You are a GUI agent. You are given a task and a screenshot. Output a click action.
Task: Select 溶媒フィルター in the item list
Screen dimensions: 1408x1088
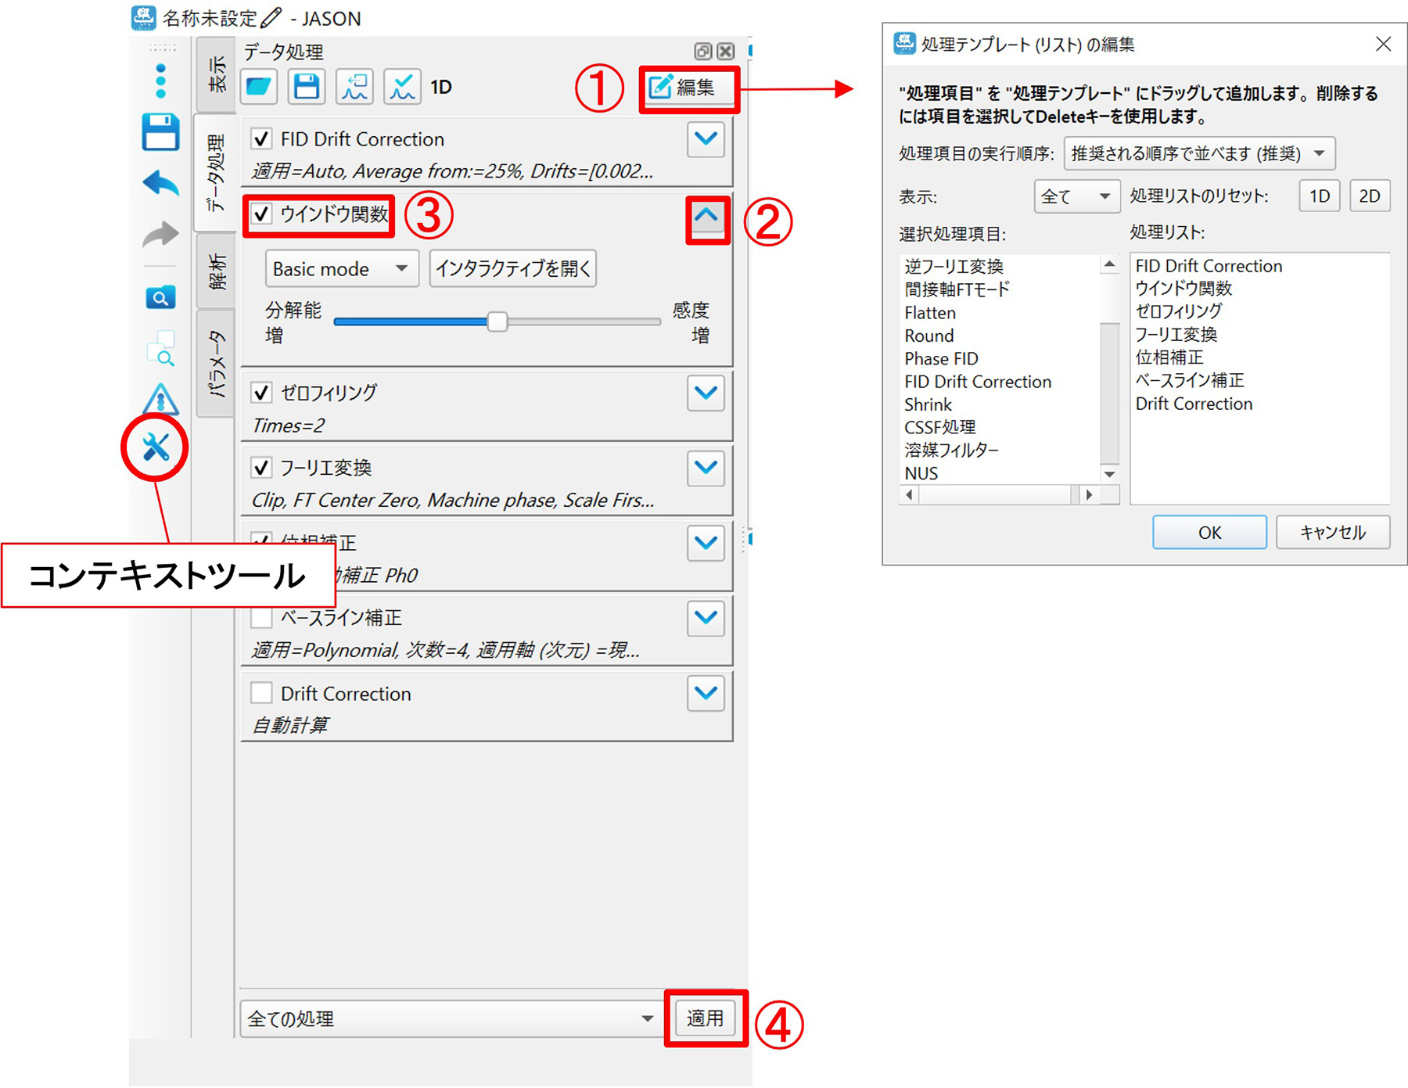pos(951,450)
